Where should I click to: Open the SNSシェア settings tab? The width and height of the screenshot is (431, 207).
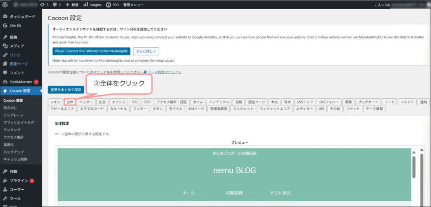click(305, 102)
